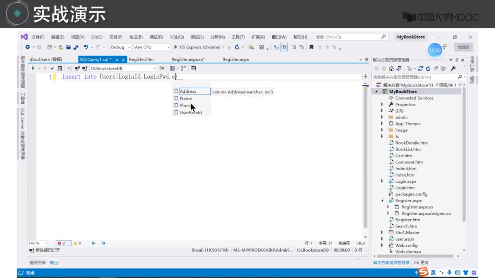Click the Solution Explorer search field
The image size is (495, 278).
[420, 77]
